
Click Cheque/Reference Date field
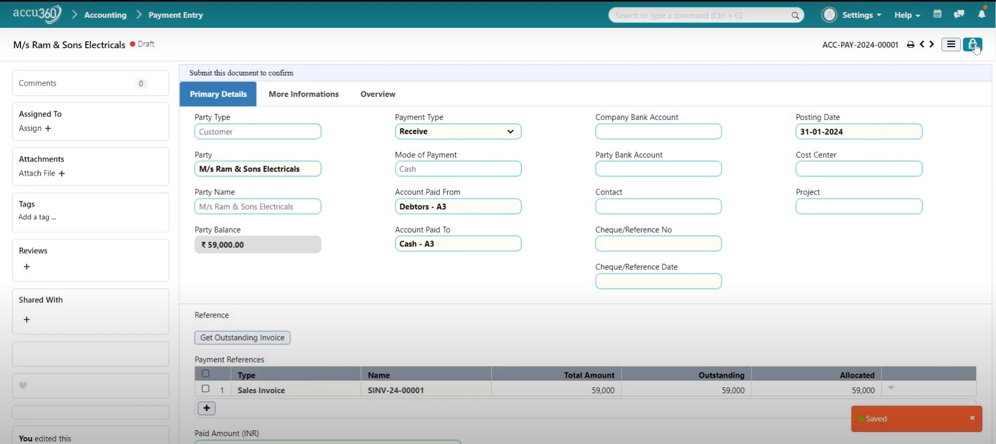(x=659, y=281)
